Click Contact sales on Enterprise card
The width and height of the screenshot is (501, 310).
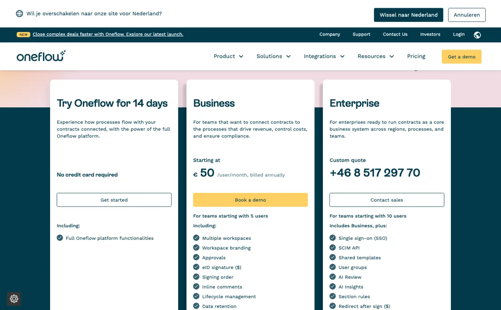[x=387, y=200]
